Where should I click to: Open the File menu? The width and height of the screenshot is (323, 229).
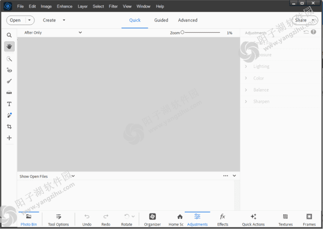pyautogui.click(x=20, y=7)
